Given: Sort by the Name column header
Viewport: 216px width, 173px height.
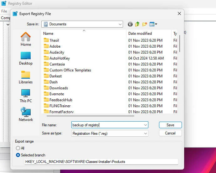Looking at the screenshot, I should coord(84,34).
